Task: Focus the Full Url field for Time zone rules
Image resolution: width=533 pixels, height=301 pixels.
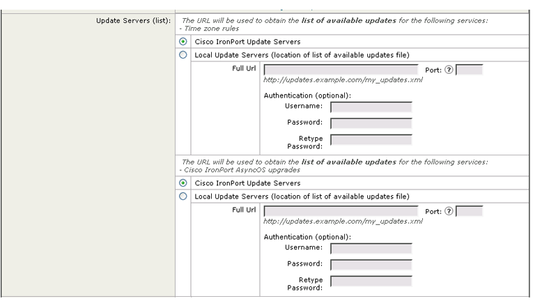Action: click(341, 70)
